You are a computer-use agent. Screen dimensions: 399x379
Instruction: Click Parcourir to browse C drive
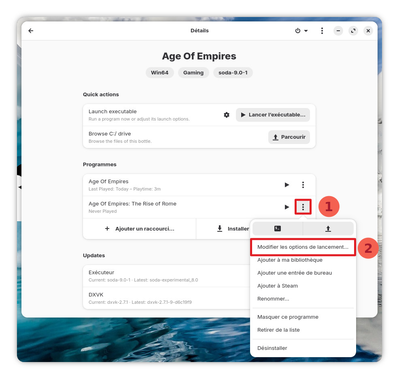click(x=289, y=137)
